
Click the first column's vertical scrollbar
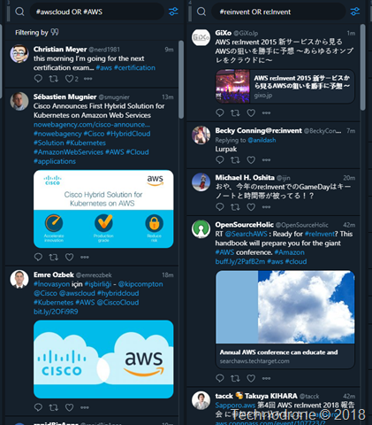tap(181, 80)
